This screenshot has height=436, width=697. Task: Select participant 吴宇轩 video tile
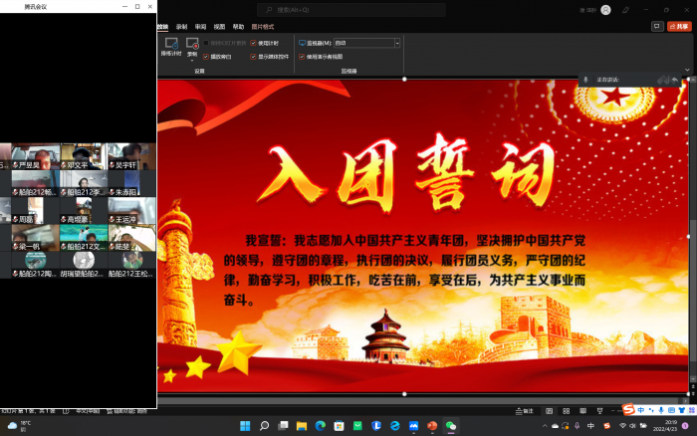pos(131,156)
